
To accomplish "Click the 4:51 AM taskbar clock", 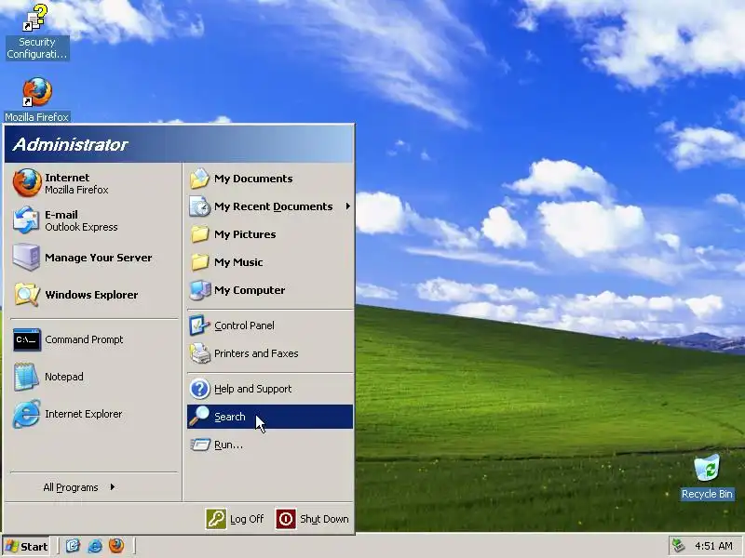I will (713, 546).
